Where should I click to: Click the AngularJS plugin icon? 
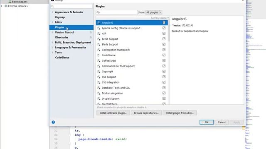(x=99, y=23)
